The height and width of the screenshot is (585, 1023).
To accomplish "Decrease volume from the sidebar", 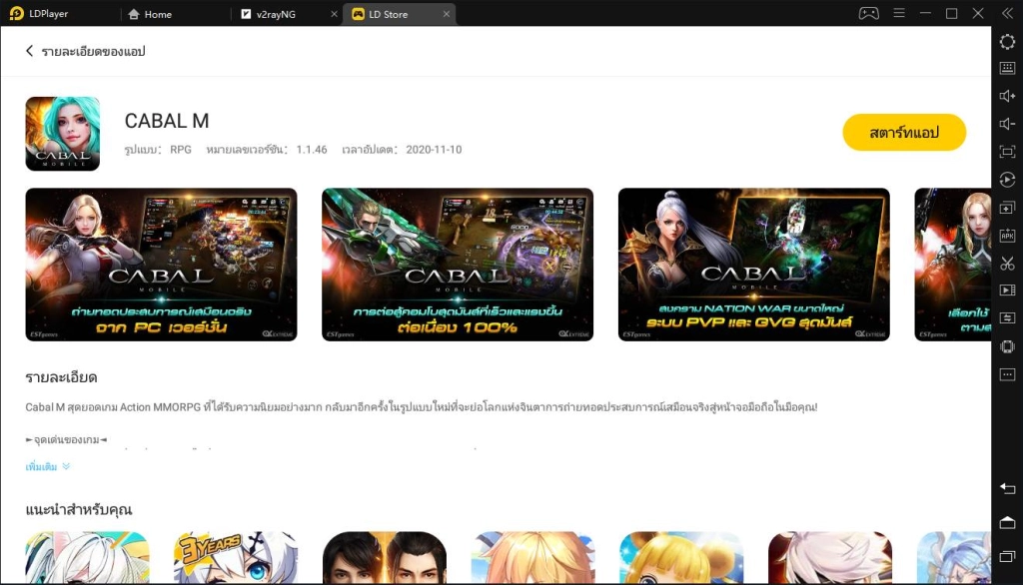I will (x=1007, y=124).
